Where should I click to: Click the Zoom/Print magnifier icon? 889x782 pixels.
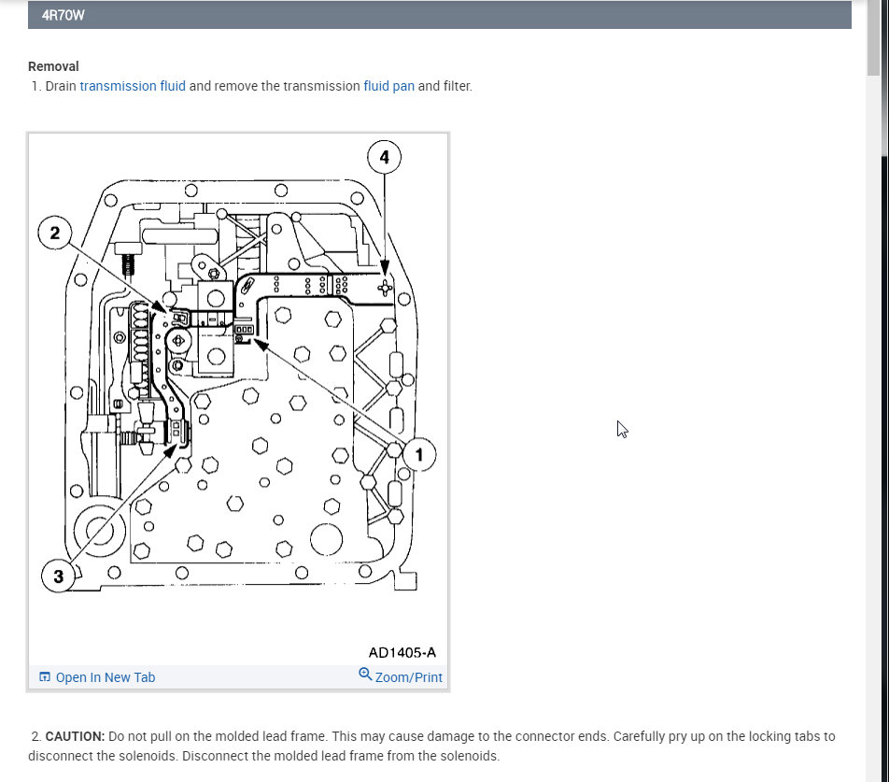pos(365,675)
